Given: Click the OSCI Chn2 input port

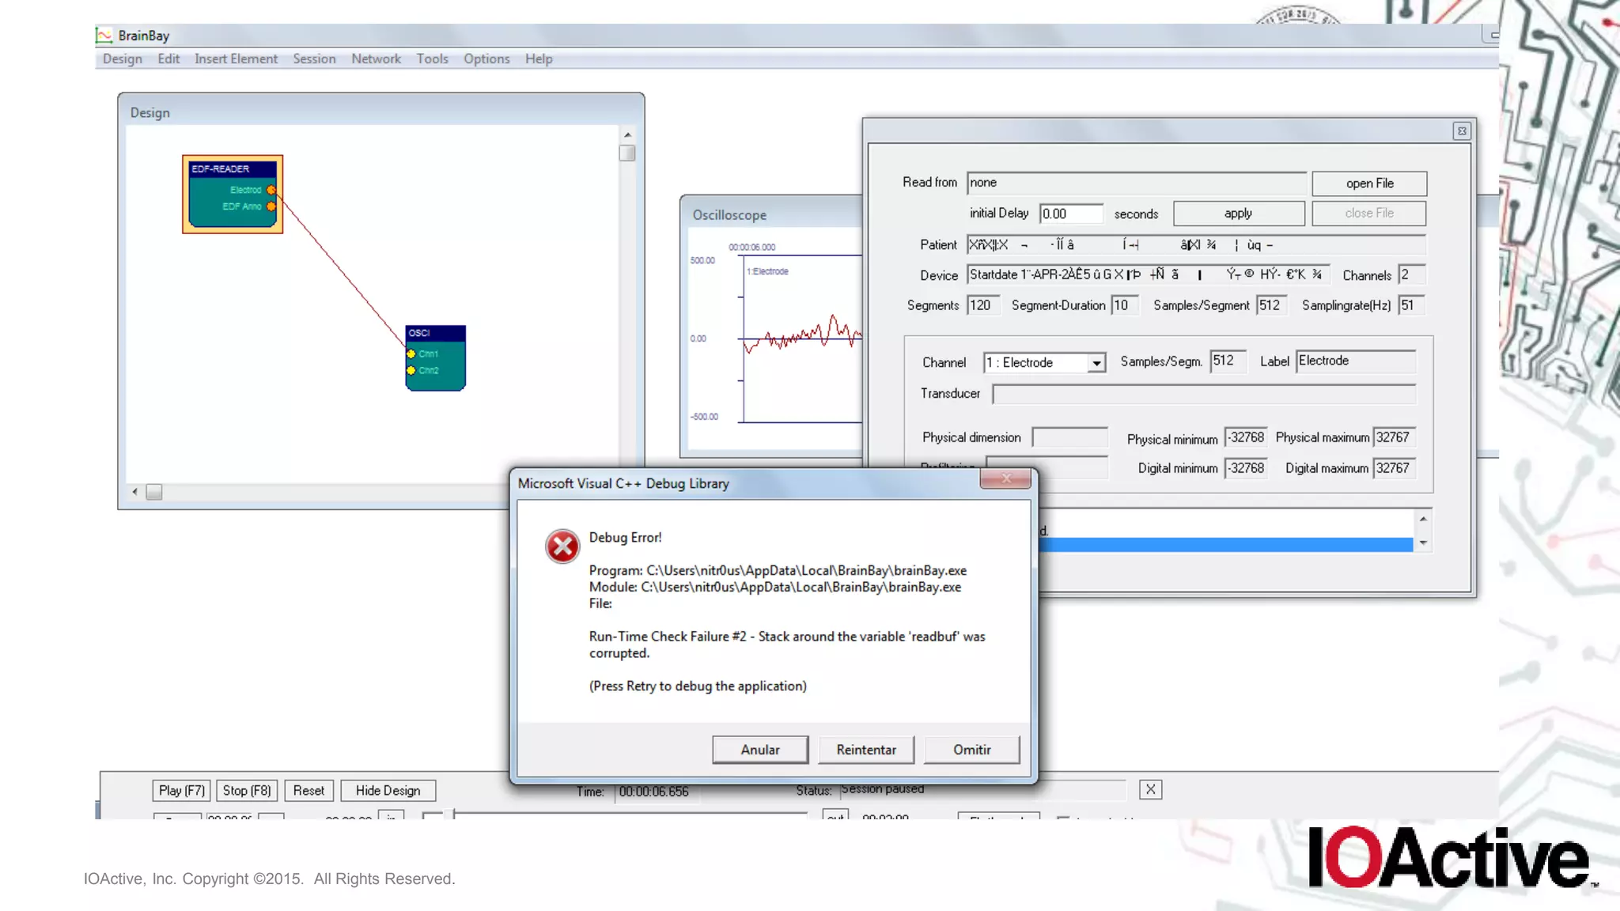Looking at the screenshot, I should coord(411,370).
